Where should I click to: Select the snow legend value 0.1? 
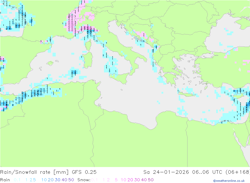coord(94,180)
